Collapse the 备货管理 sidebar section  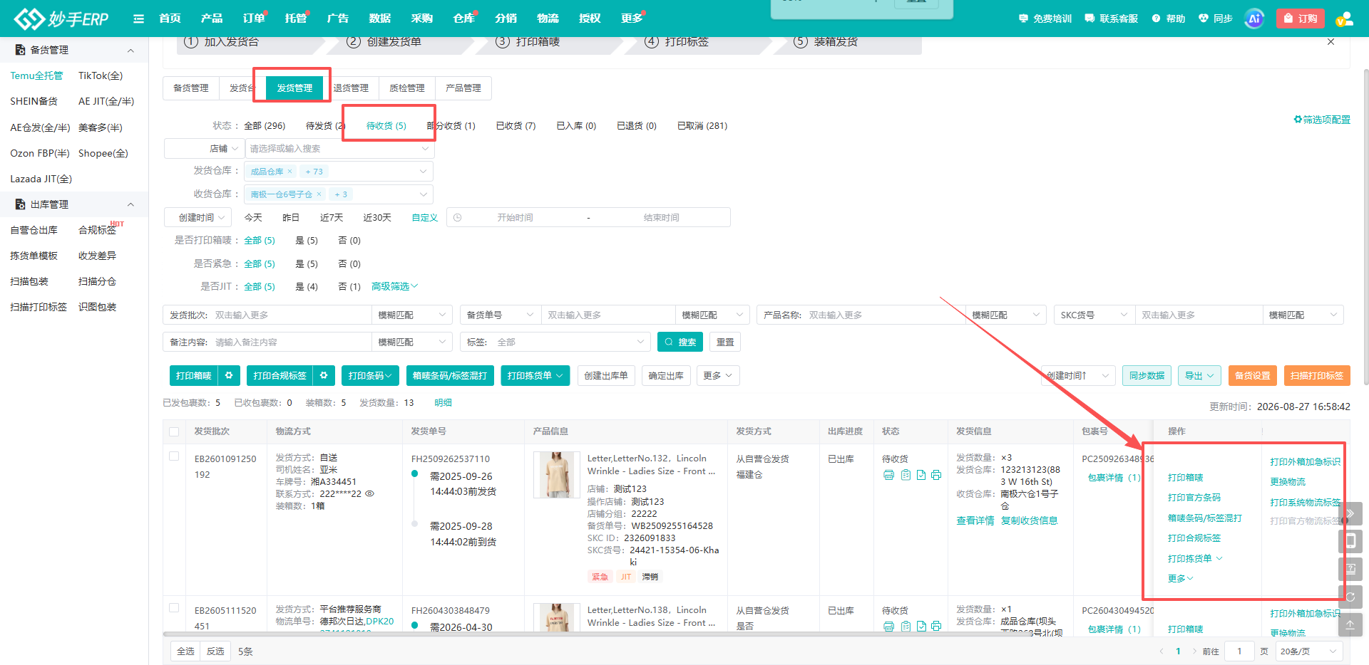(x=130, y=50)
